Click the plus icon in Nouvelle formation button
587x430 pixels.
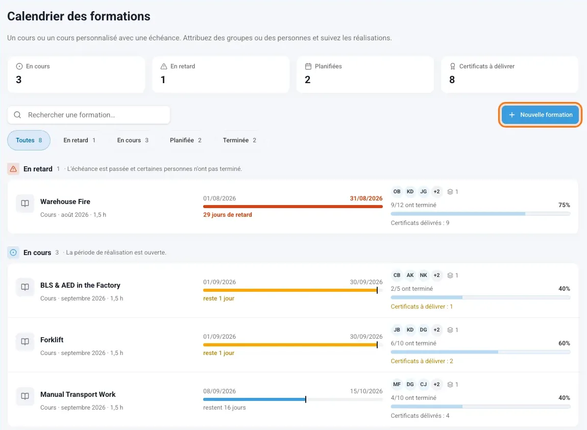[512, 115]
